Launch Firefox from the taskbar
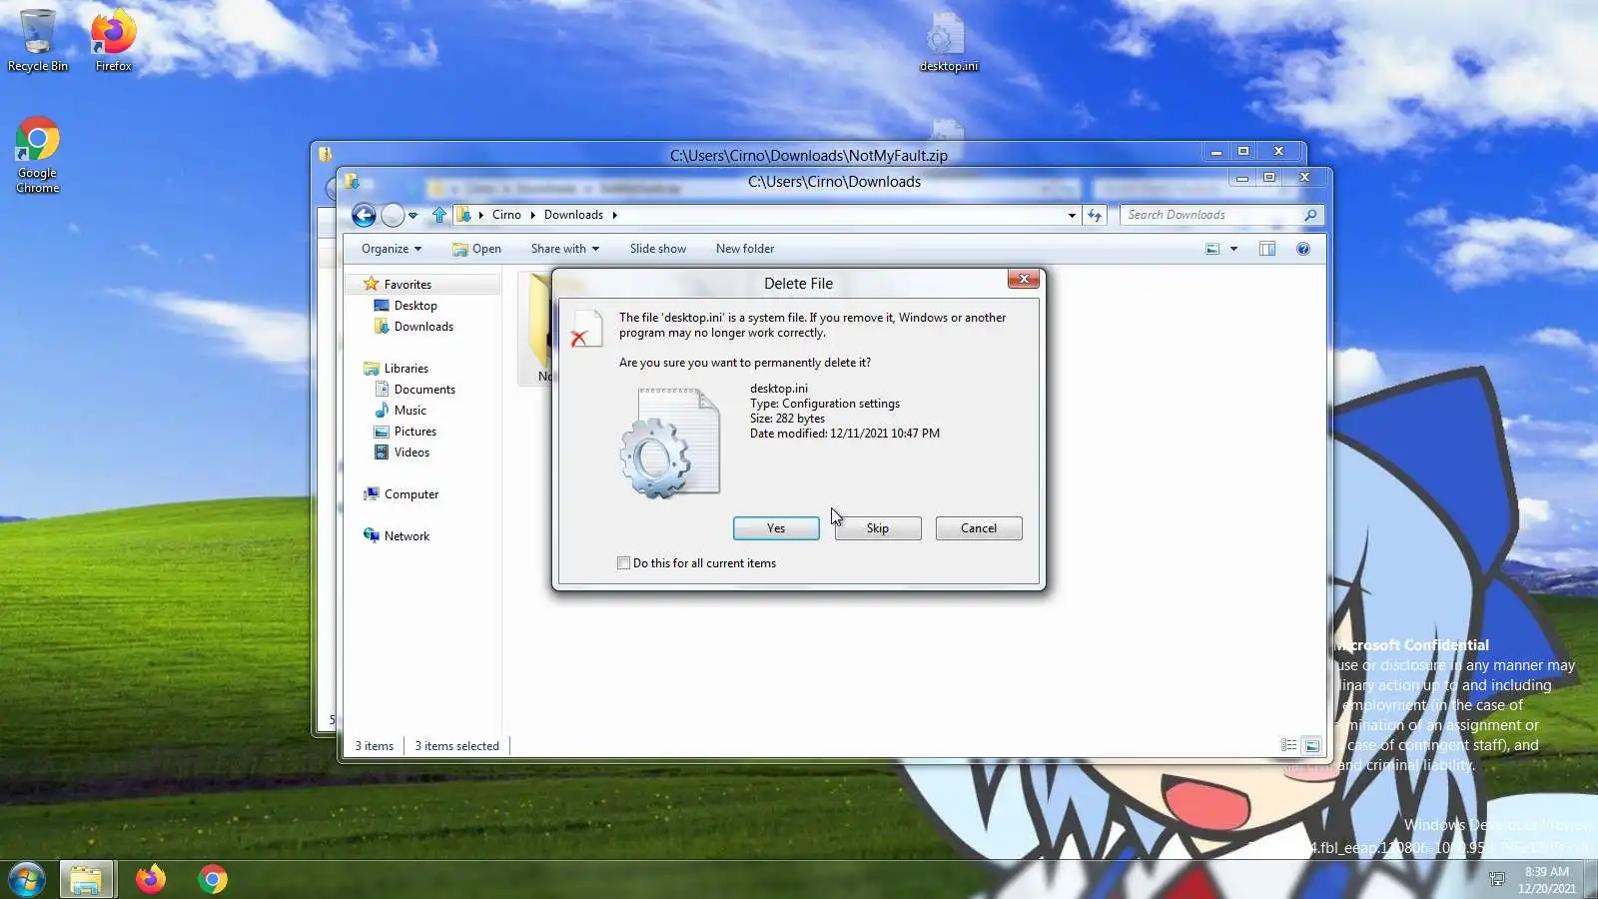 [151, 879]
